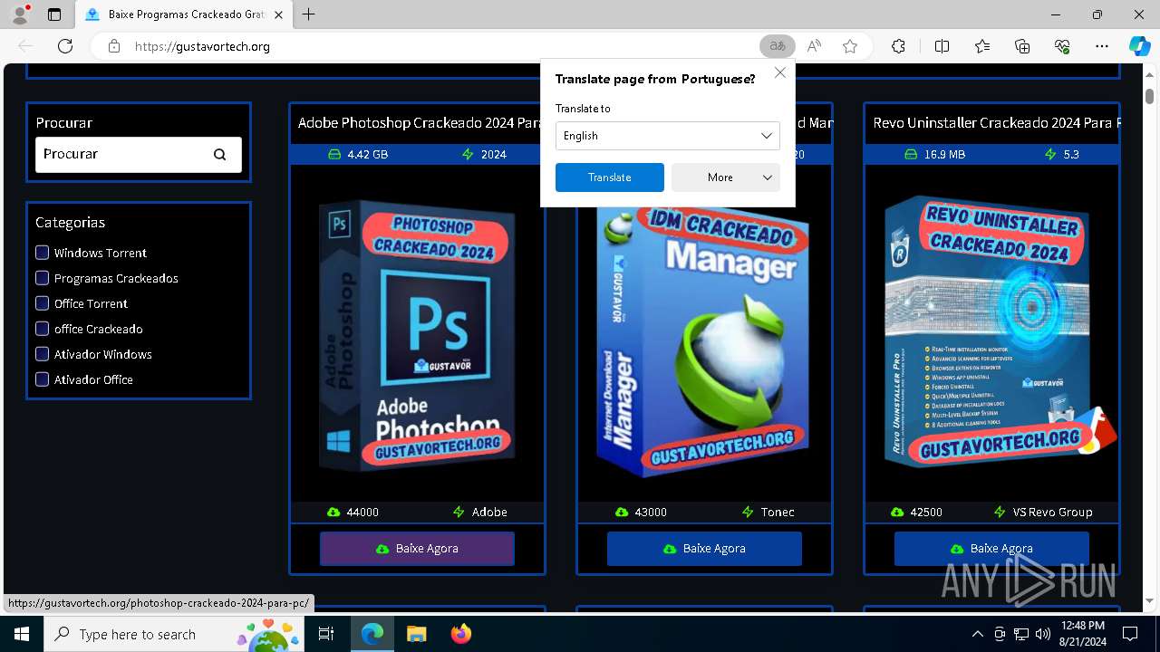
Task: Open the Translate to English dropdown
Action: pos(668,136)
